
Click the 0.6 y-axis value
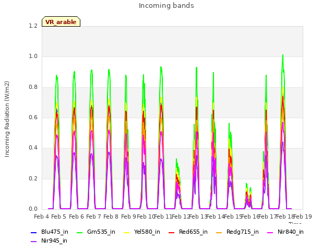pos(33,117)
